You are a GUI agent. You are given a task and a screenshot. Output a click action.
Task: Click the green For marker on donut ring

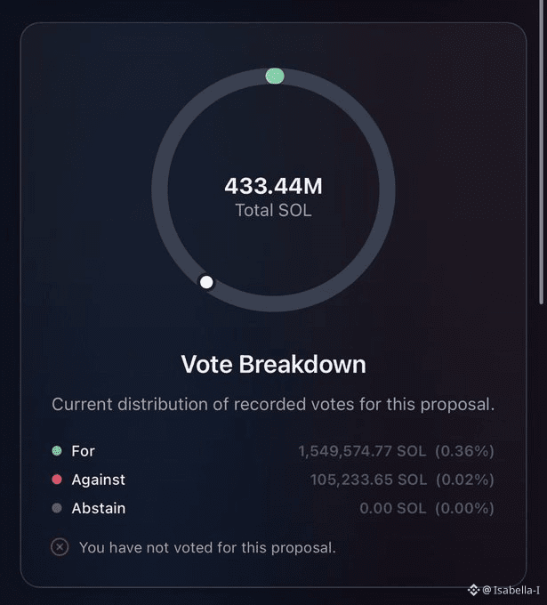[x=275, y=76]
